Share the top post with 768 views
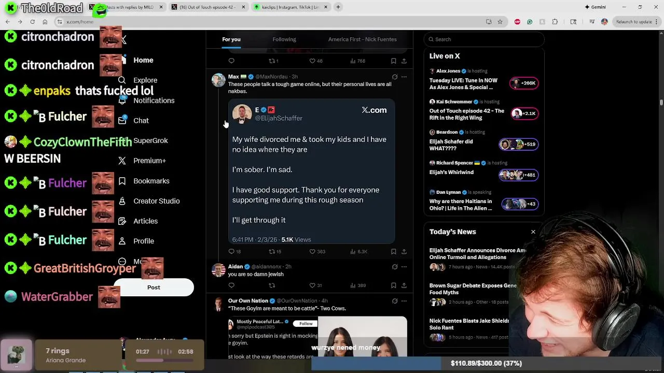The image size is (664, 373). click(x=404, y=61)
